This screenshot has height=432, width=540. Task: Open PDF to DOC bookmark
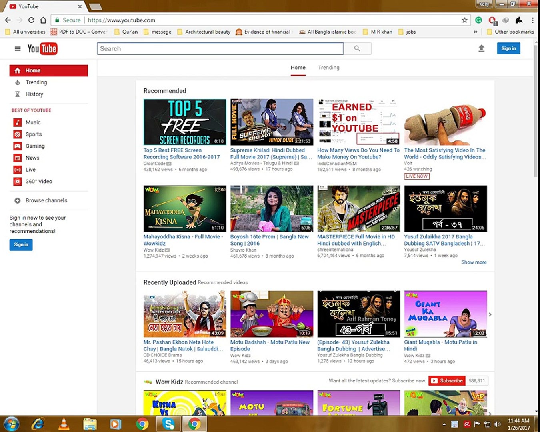click(x=79, y=32)
